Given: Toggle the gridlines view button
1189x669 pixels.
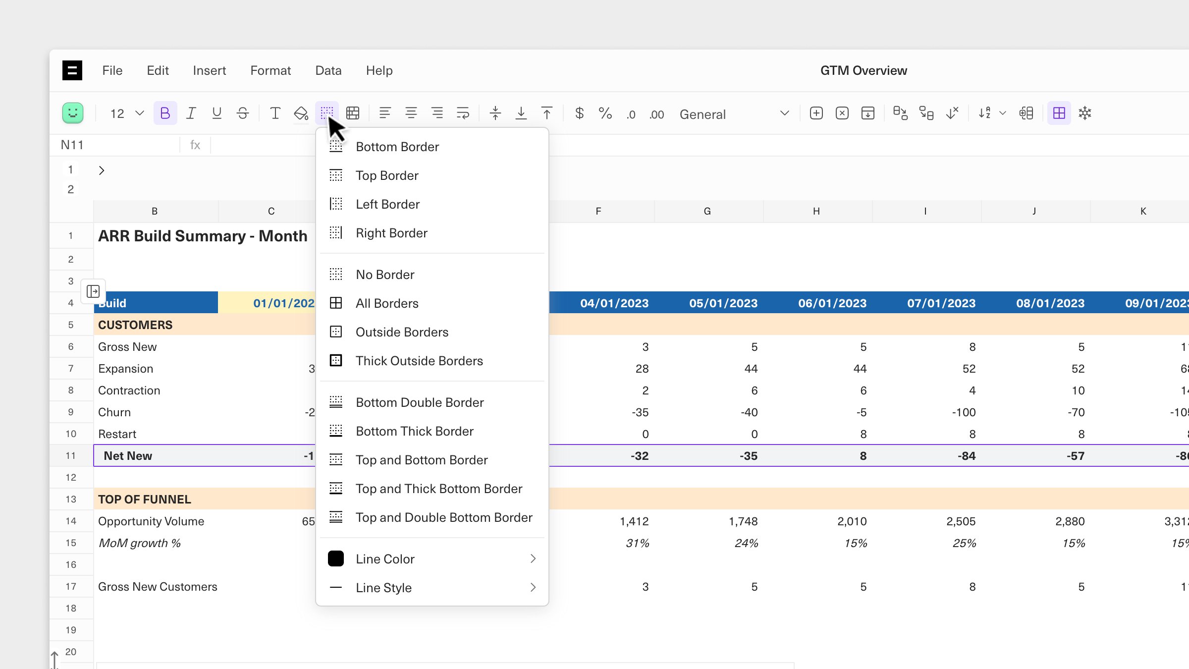Looking at the screenshot, I should pyautogui.click(x=1059, y=113).
